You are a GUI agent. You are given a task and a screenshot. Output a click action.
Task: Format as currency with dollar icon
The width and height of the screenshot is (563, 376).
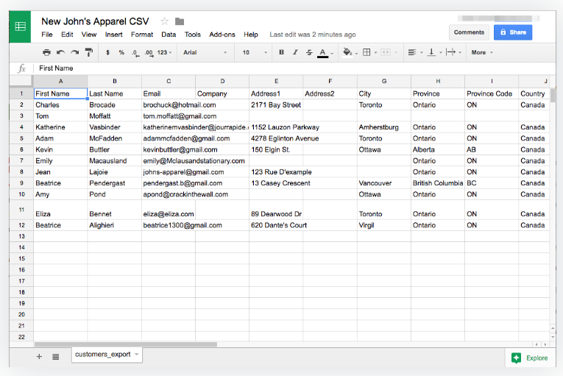pyautogui.click(x=107, y=52)
